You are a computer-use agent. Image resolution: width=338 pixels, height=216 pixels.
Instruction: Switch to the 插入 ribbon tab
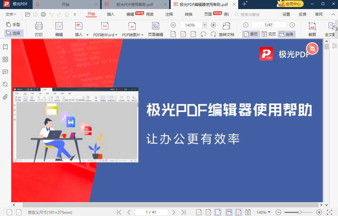pyautogui.click(x=110, y=14)
